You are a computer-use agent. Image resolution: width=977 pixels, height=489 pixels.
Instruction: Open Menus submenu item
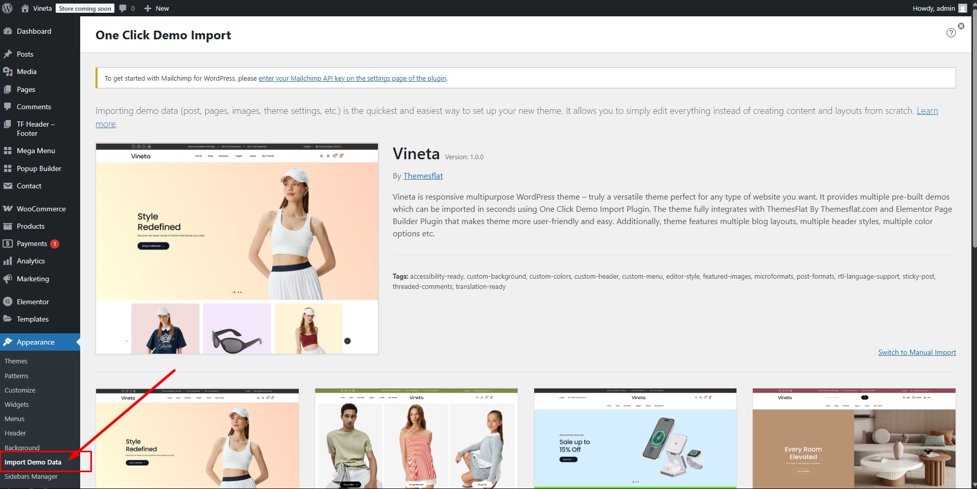[x=14, y=419]
